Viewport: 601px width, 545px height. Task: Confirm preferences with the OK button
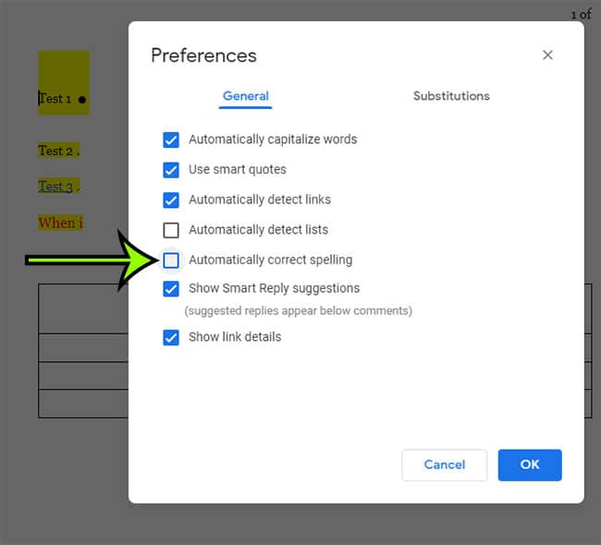[530, 465]
